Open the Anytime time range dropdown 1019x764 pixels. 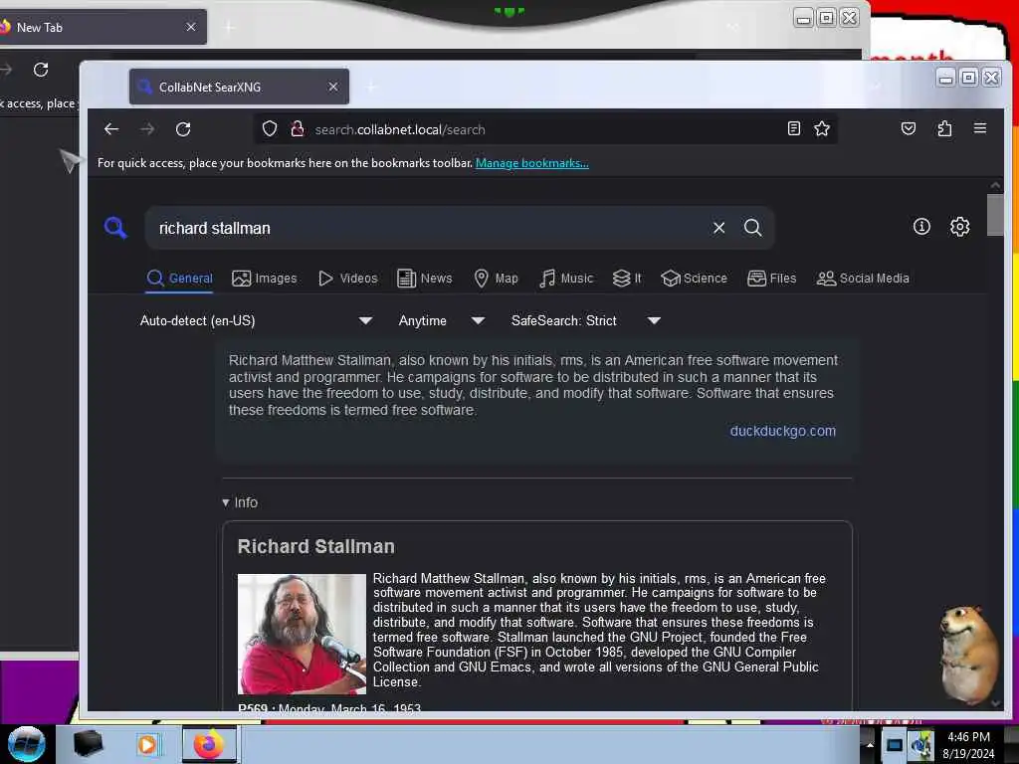click(x=441, y=320)
